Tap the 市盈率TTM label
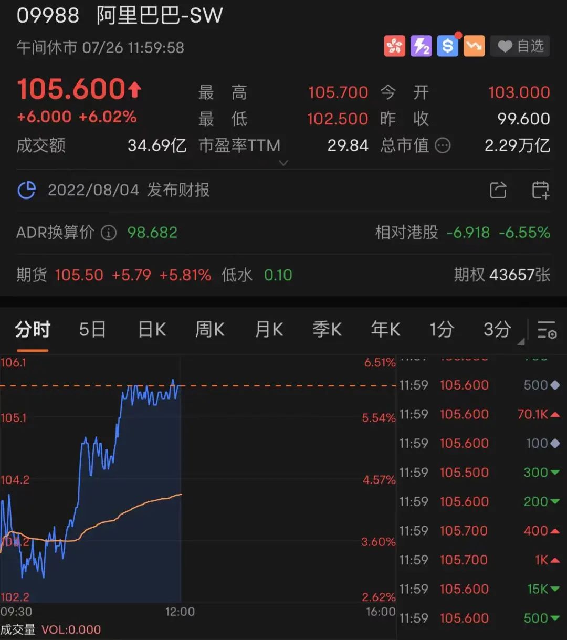Image resolution: width=567 pixels, height=640 pixels. (x=239, y=145)
